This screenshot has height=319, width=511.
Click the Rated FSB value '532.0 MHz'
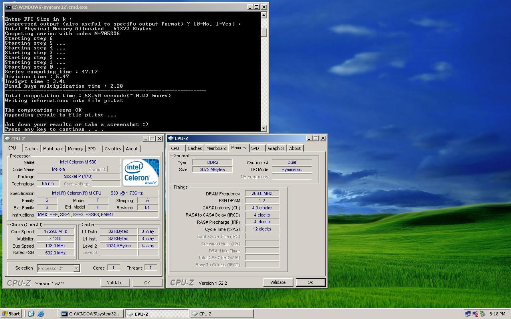pos(55,253)
